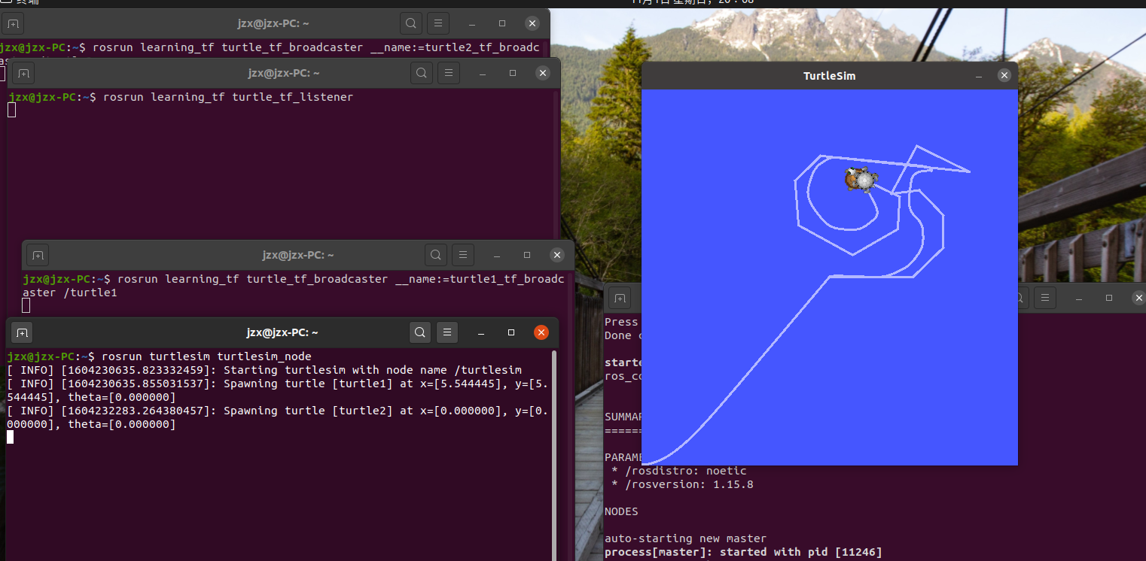Image resolution: width=1146 pixels, height=561 pixels.
Task: Click the search icon in the turtlesim_node terminal
Action: click(x=420, y=332)
